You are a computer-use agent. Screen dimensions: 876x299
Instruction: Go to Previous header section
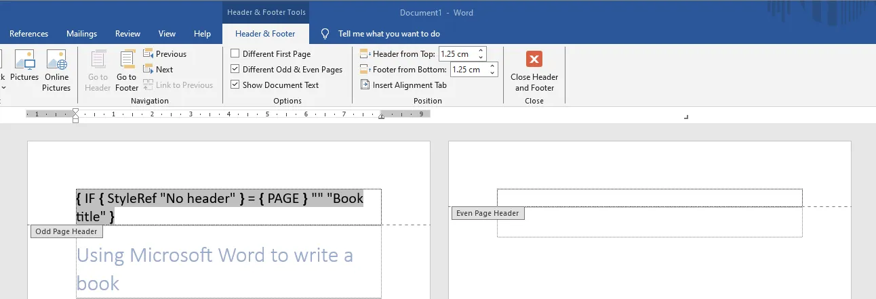tap(165, 54)
